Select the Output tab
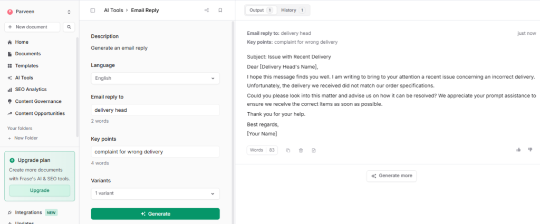This screenshot has width=540, height=224. point(261,10)
